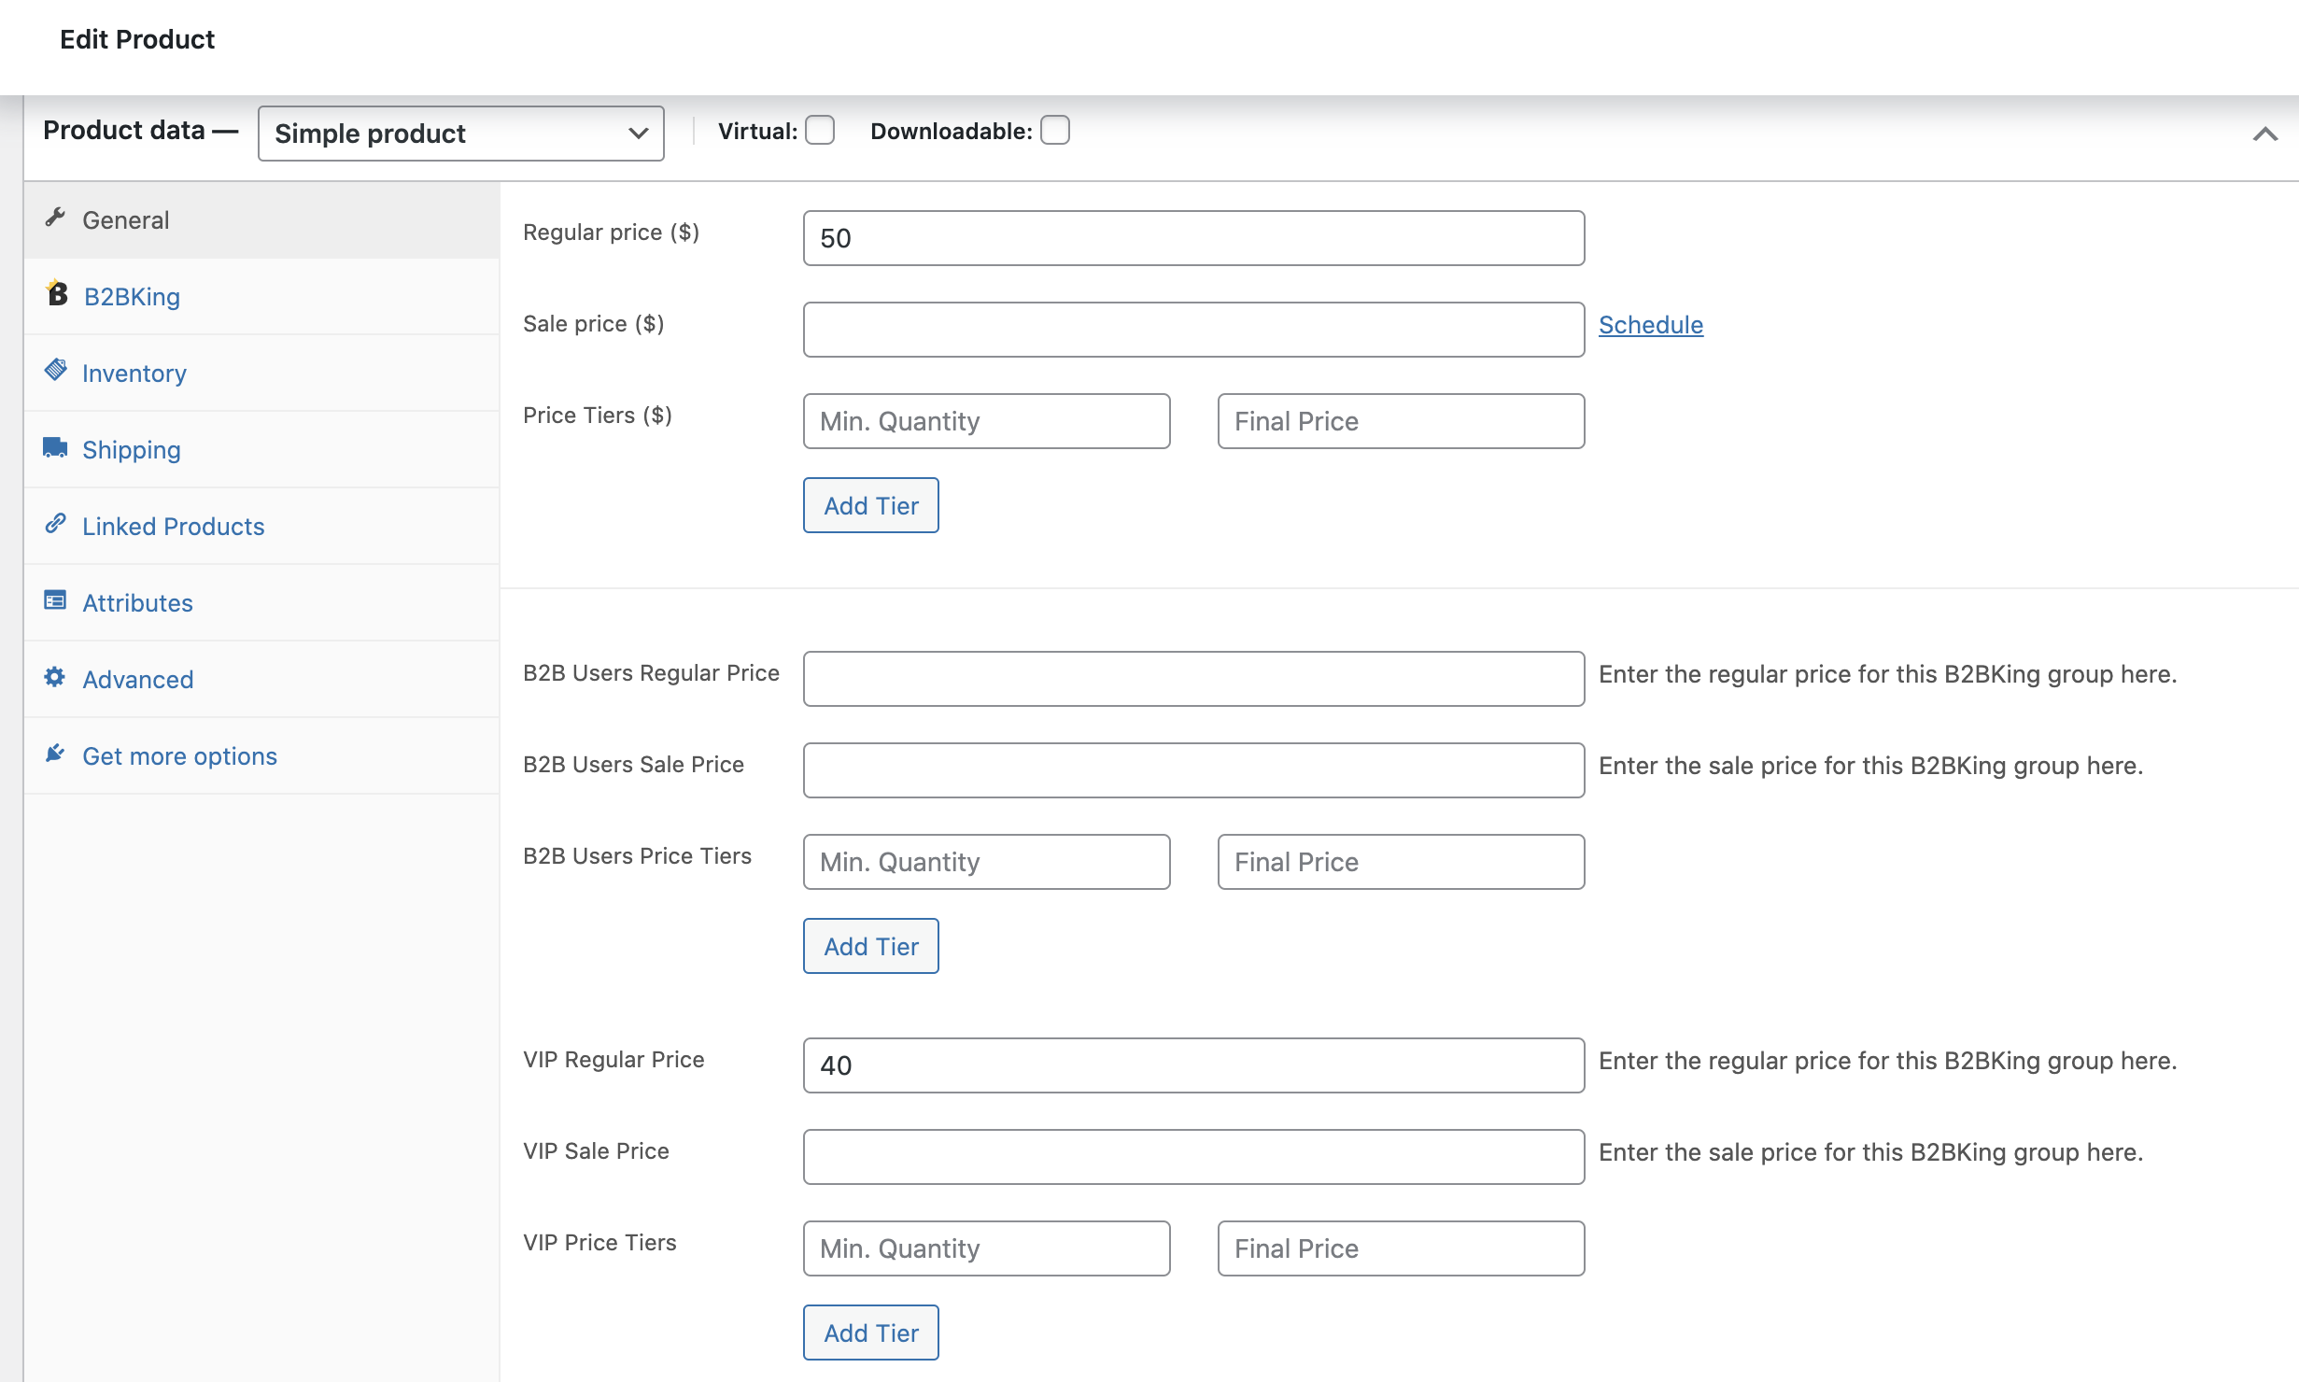2299x1382 pixels.
Task: Click Min. Quantity field for Price Tiers ($)
Action: [x=986, y=421]
